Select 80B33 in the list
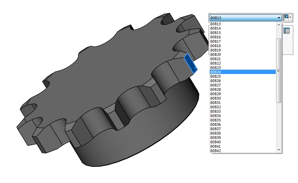 click(x=243, y=111)
